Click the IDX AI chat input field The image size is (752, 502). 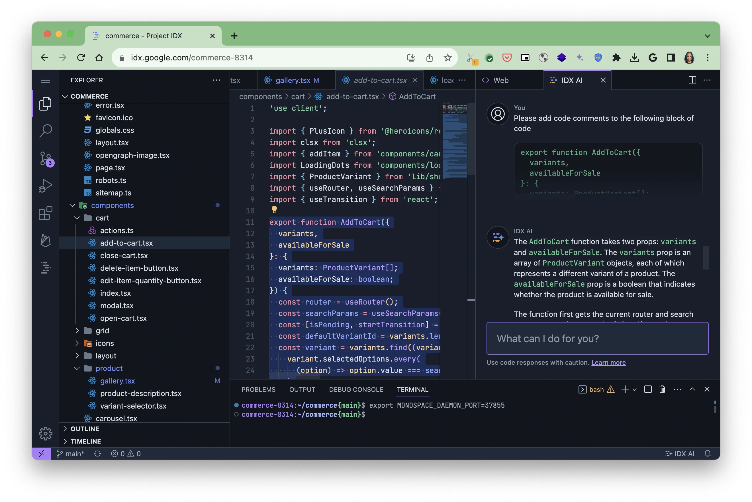tap(597, 338)
